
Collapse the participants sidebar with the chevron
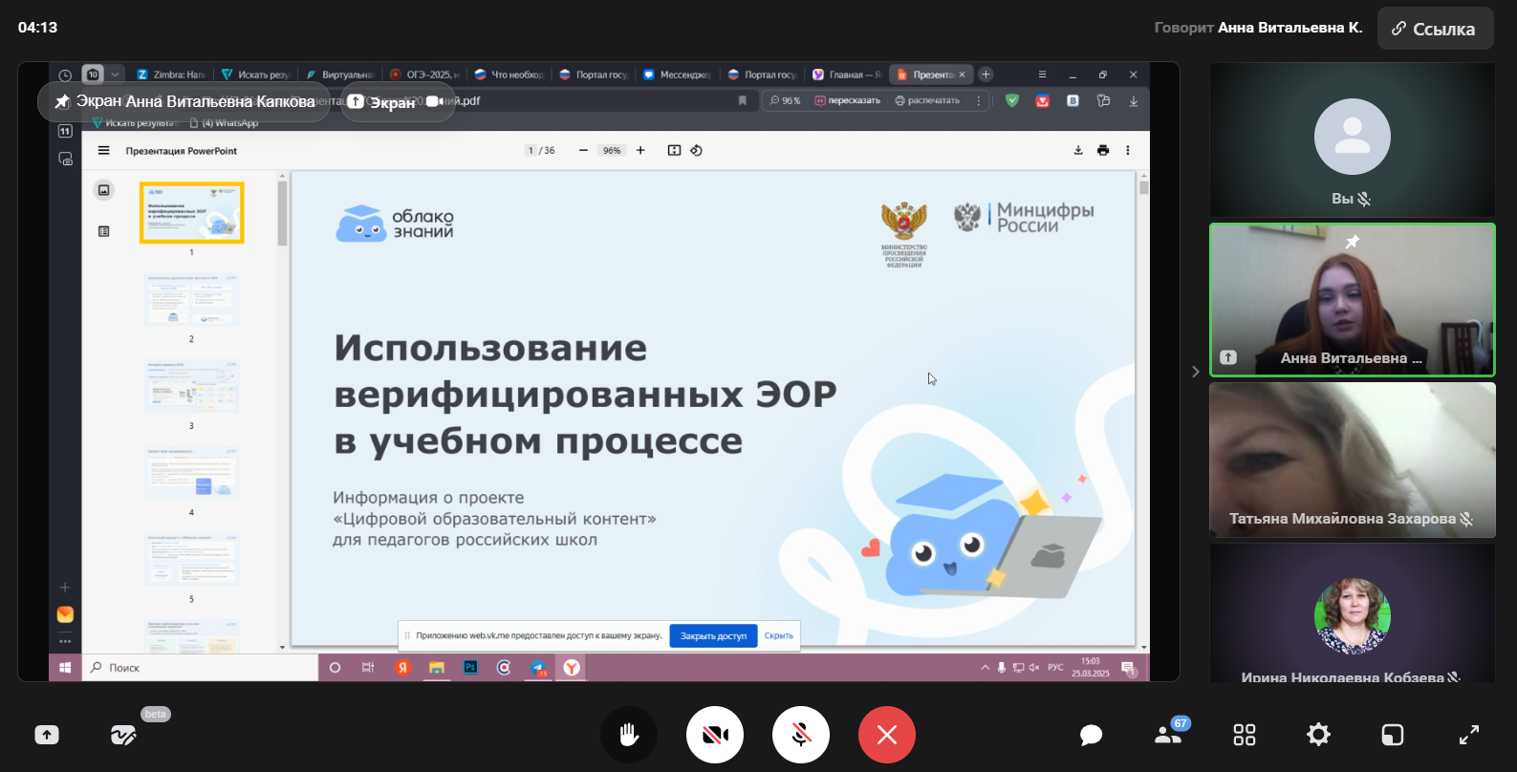point(1195,372)
